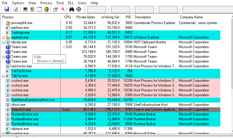This screenshot has height=138, width=233.
Task: Sort by Company Name column header
Action: (x=199, y=17)
